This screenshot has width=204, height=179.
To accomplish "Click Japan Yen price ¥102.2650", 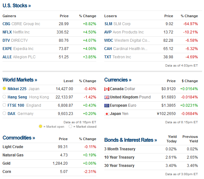I will [x=166, y=114].
